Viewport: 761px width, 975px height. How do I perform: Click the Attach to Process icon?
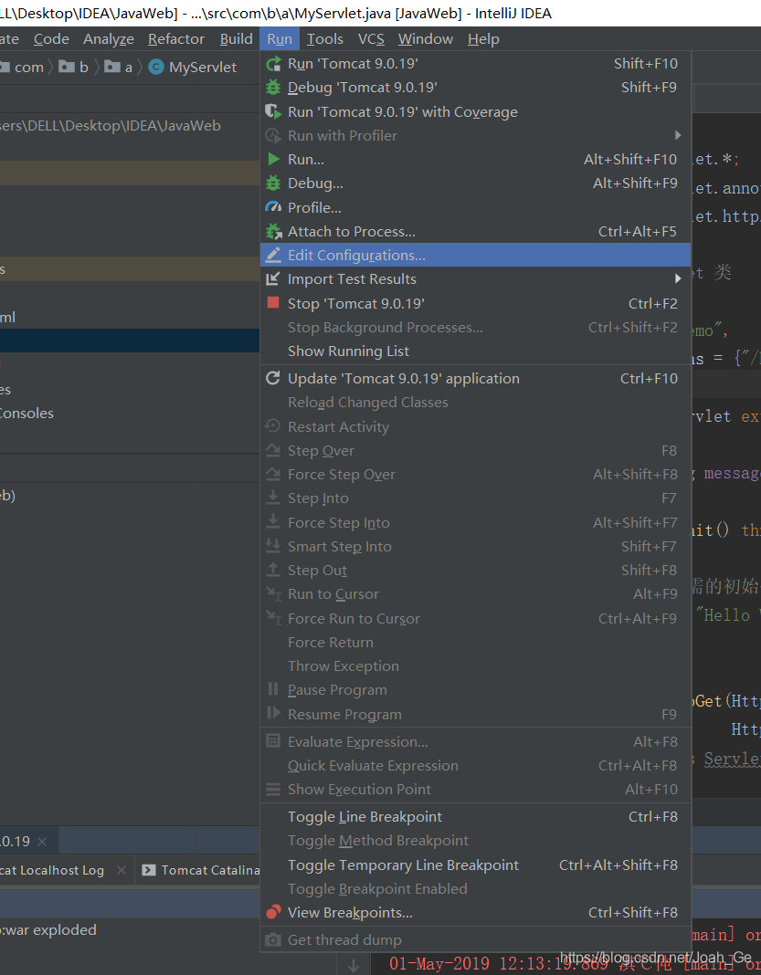click(x=273, y=231)
